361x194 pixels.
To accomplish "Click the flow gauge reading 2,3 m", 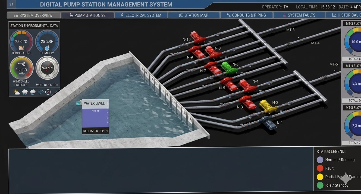I will (353, 126).
